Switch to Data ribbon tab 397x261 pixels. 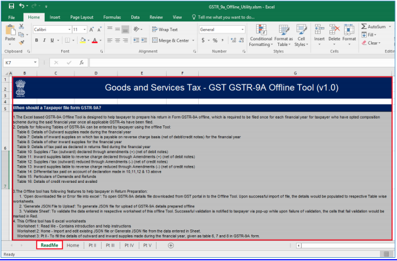point(135,17)
